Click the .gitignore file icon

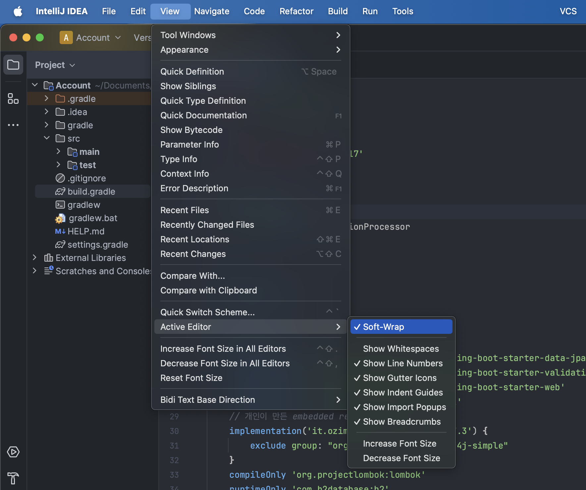60,178
